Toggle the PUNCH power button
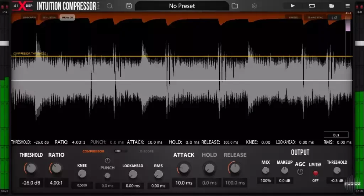Image resolution: width=364 pixels, height=196 pixels. click(x=107, y=160)
